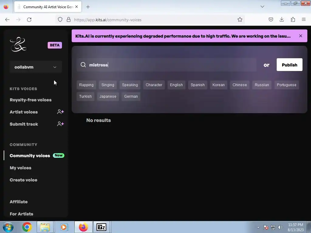
Task: Open Community voices in the sidebar
Action: [30, 156]
